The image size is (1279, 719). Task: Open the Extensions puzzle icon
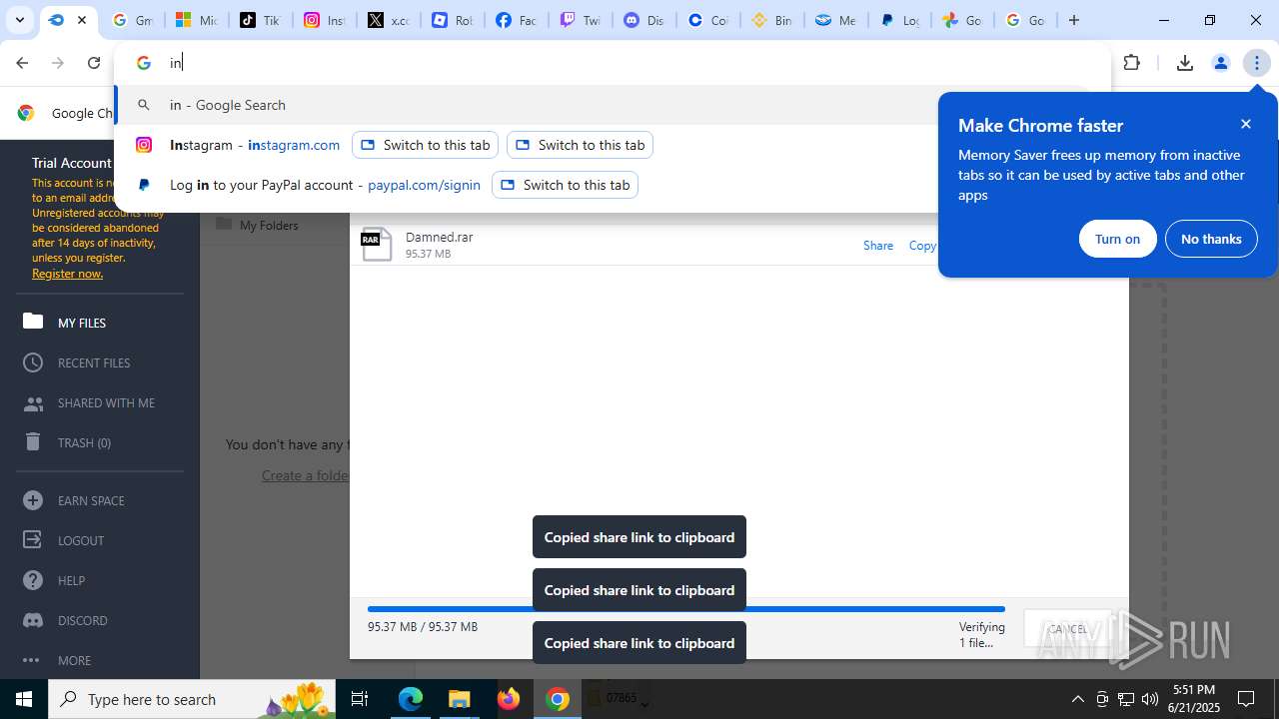[x=1132, y=63]
